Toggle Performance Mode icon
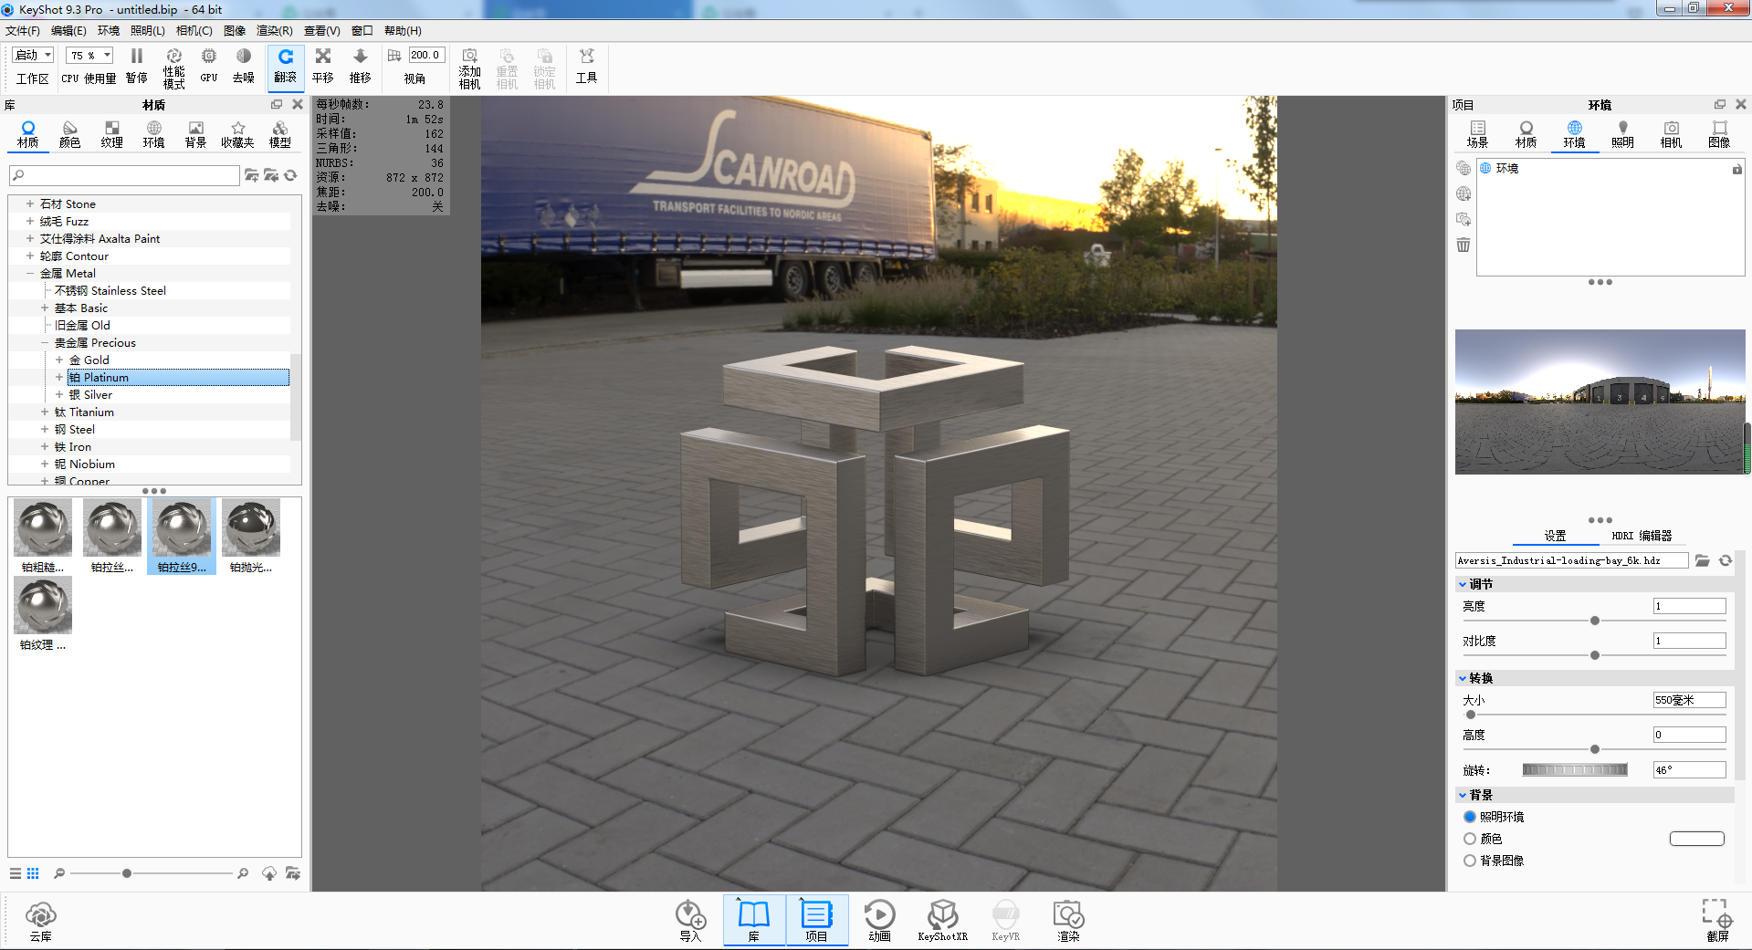Screen dimensions: 1752x950 coord(173,57)
